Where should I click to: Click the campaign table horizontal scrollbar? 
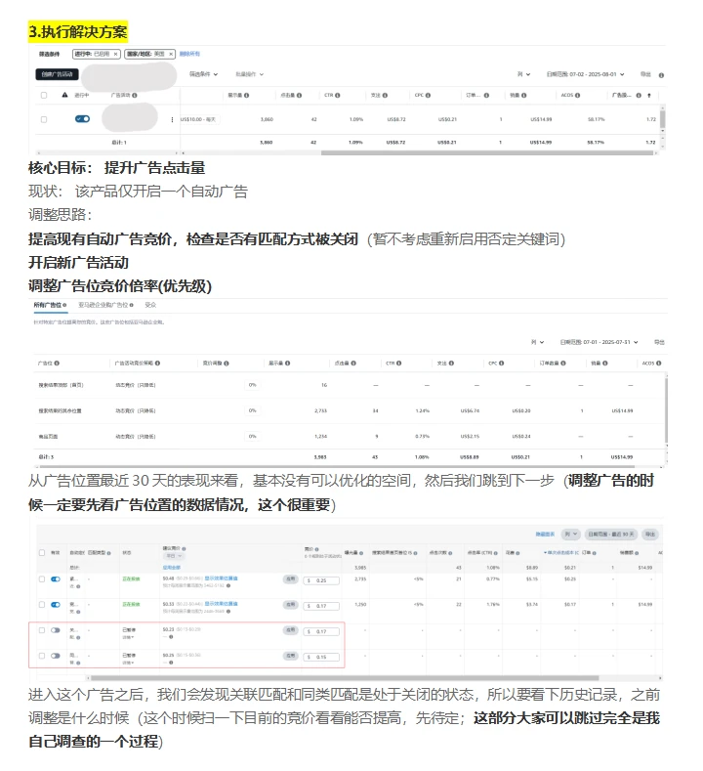(x=486, y=152)
